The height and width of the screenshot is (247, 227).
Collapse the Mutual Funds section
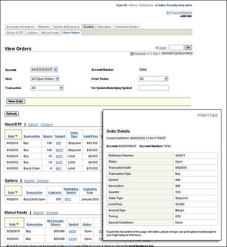(x=52, y=213)
